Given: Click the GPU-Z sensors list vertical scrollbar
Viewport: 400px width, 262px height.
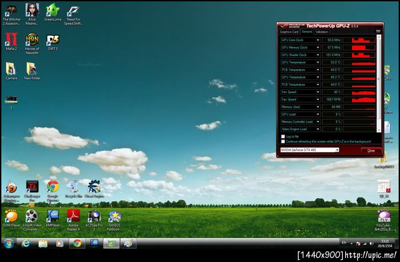Looking at the screenshot, I should pyautogui.click(x=379, y=83).
